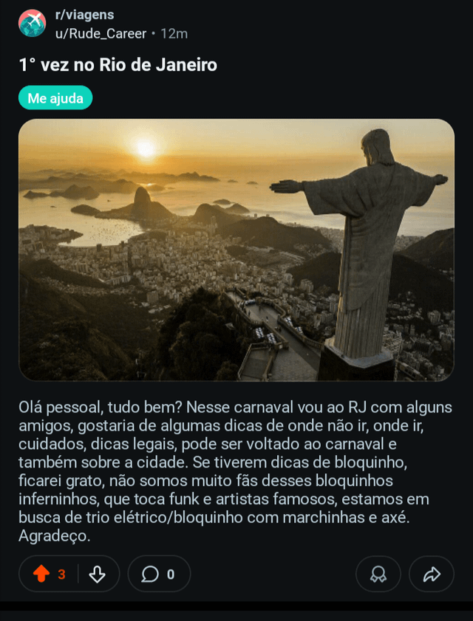
Task: Open the post title 1° vez no Rio de Janeiro
Action: pyautogui.click(x=118, y=65)
